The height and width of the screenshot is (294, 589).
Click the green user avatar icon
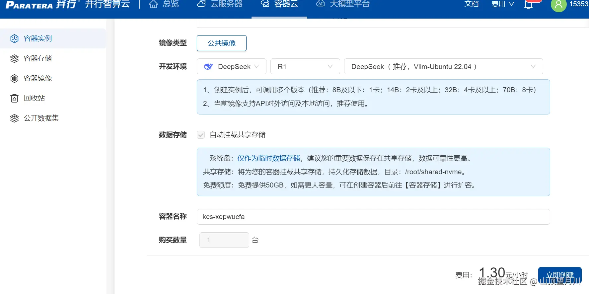[558, 5]
